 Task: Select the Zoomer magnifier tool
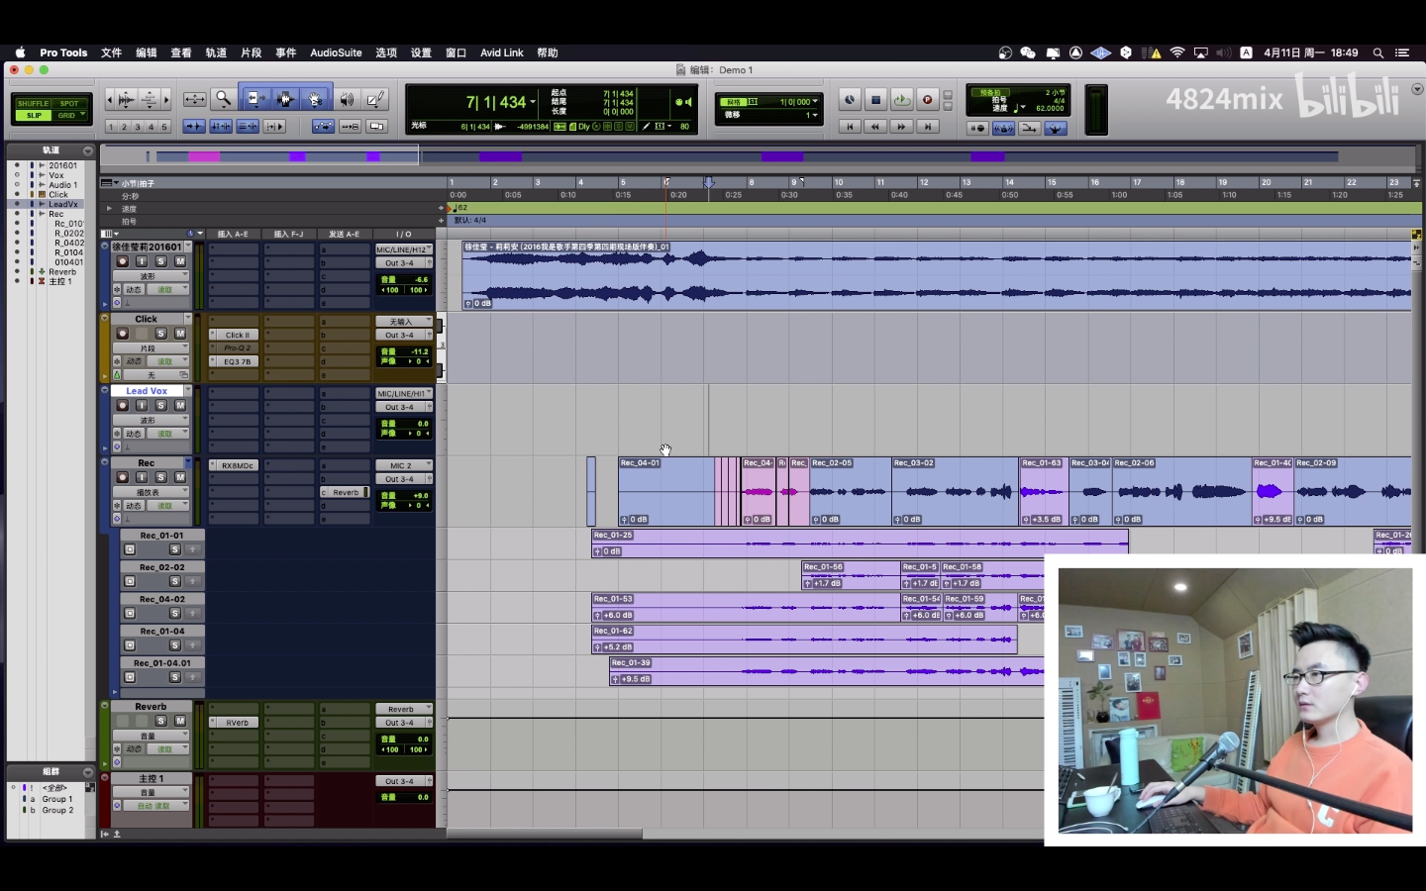pos(223,99)
